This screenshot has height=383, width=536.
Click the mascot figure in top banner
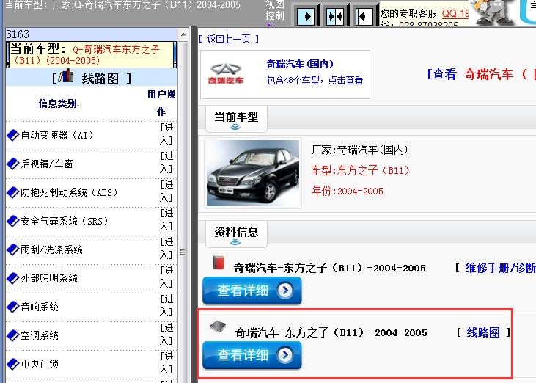point(494,12)
